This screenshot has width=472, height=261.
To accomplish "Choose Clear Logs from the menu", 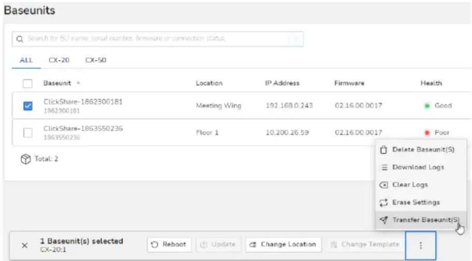I will (x=421, y=185).
